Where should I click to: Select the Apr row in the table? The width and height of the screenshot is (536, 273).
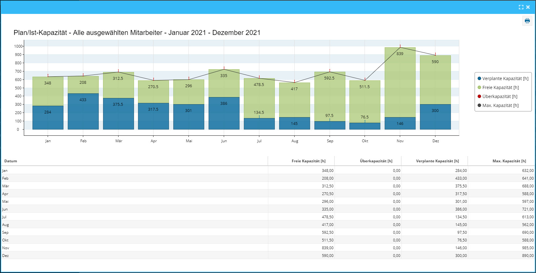point(268,194)
